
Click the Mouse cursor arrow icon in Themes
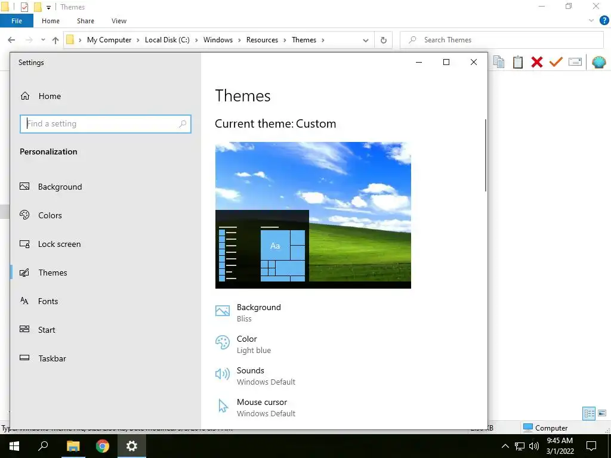coord(223,406)
